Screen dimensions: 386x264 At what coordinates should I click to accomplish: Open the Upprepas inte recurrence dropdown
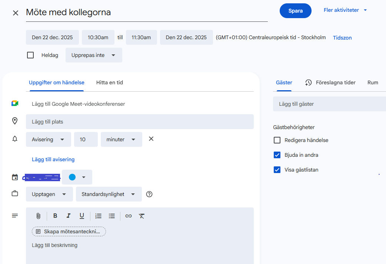94,55
